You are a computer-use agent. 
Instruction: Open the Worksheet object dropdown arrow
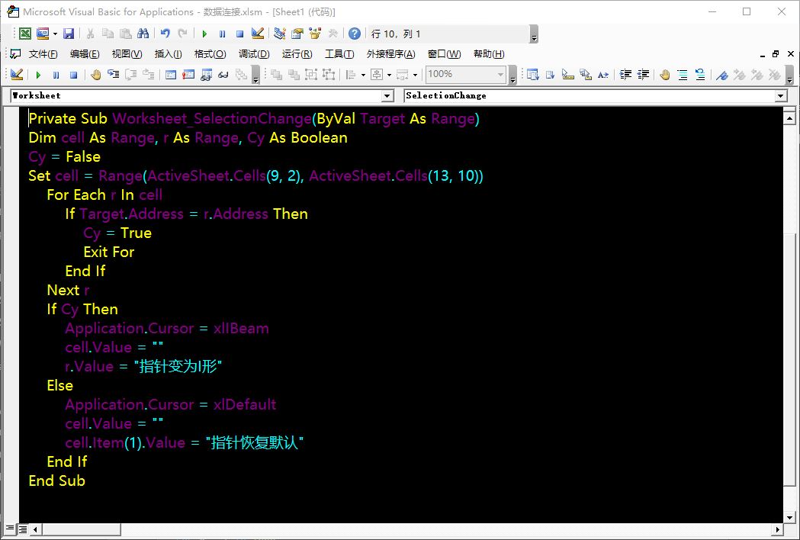[x=387, y=95]
